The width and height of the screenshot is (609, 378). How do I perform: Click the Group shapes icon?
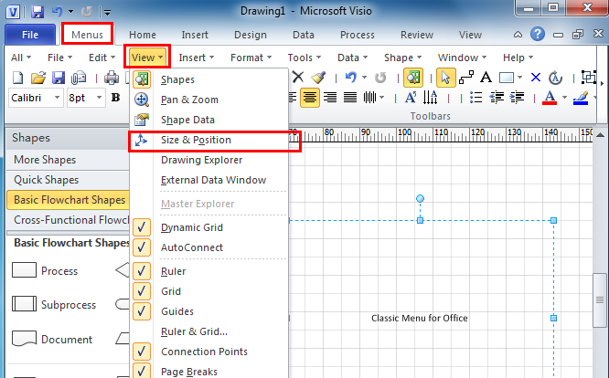coord(589,78)
